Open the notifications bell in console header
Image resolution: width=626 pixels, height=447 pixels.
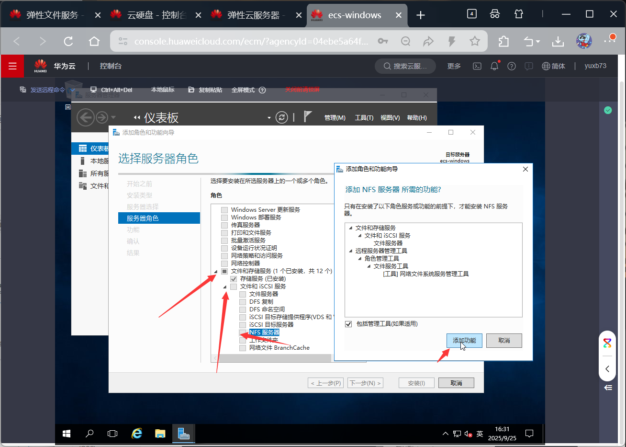point(494,66)
